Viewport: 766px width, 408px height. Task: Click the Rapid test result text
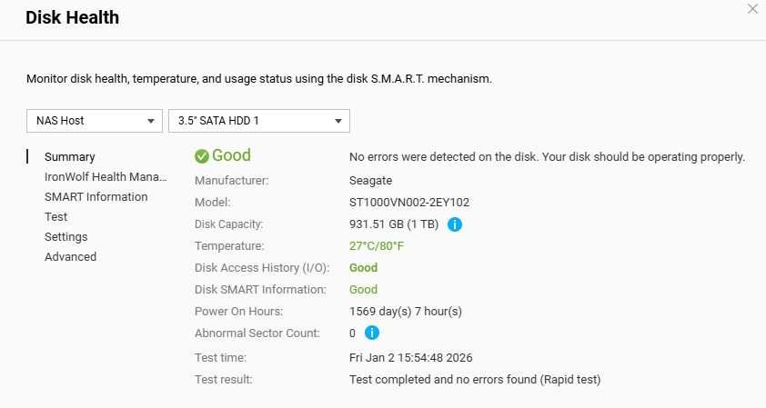pyautogui.click(x=474, y=380)
